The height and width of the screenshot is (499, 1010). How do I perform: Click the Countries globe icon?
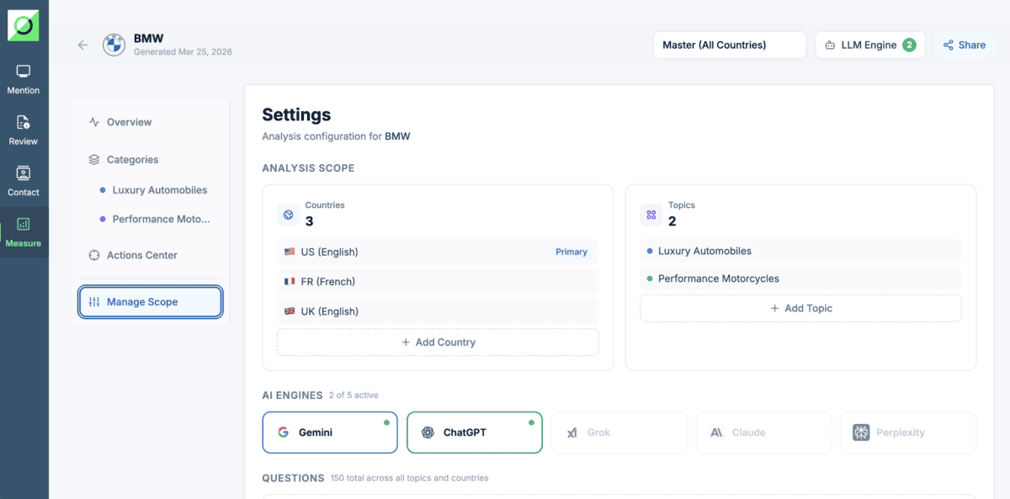point(288,215)
